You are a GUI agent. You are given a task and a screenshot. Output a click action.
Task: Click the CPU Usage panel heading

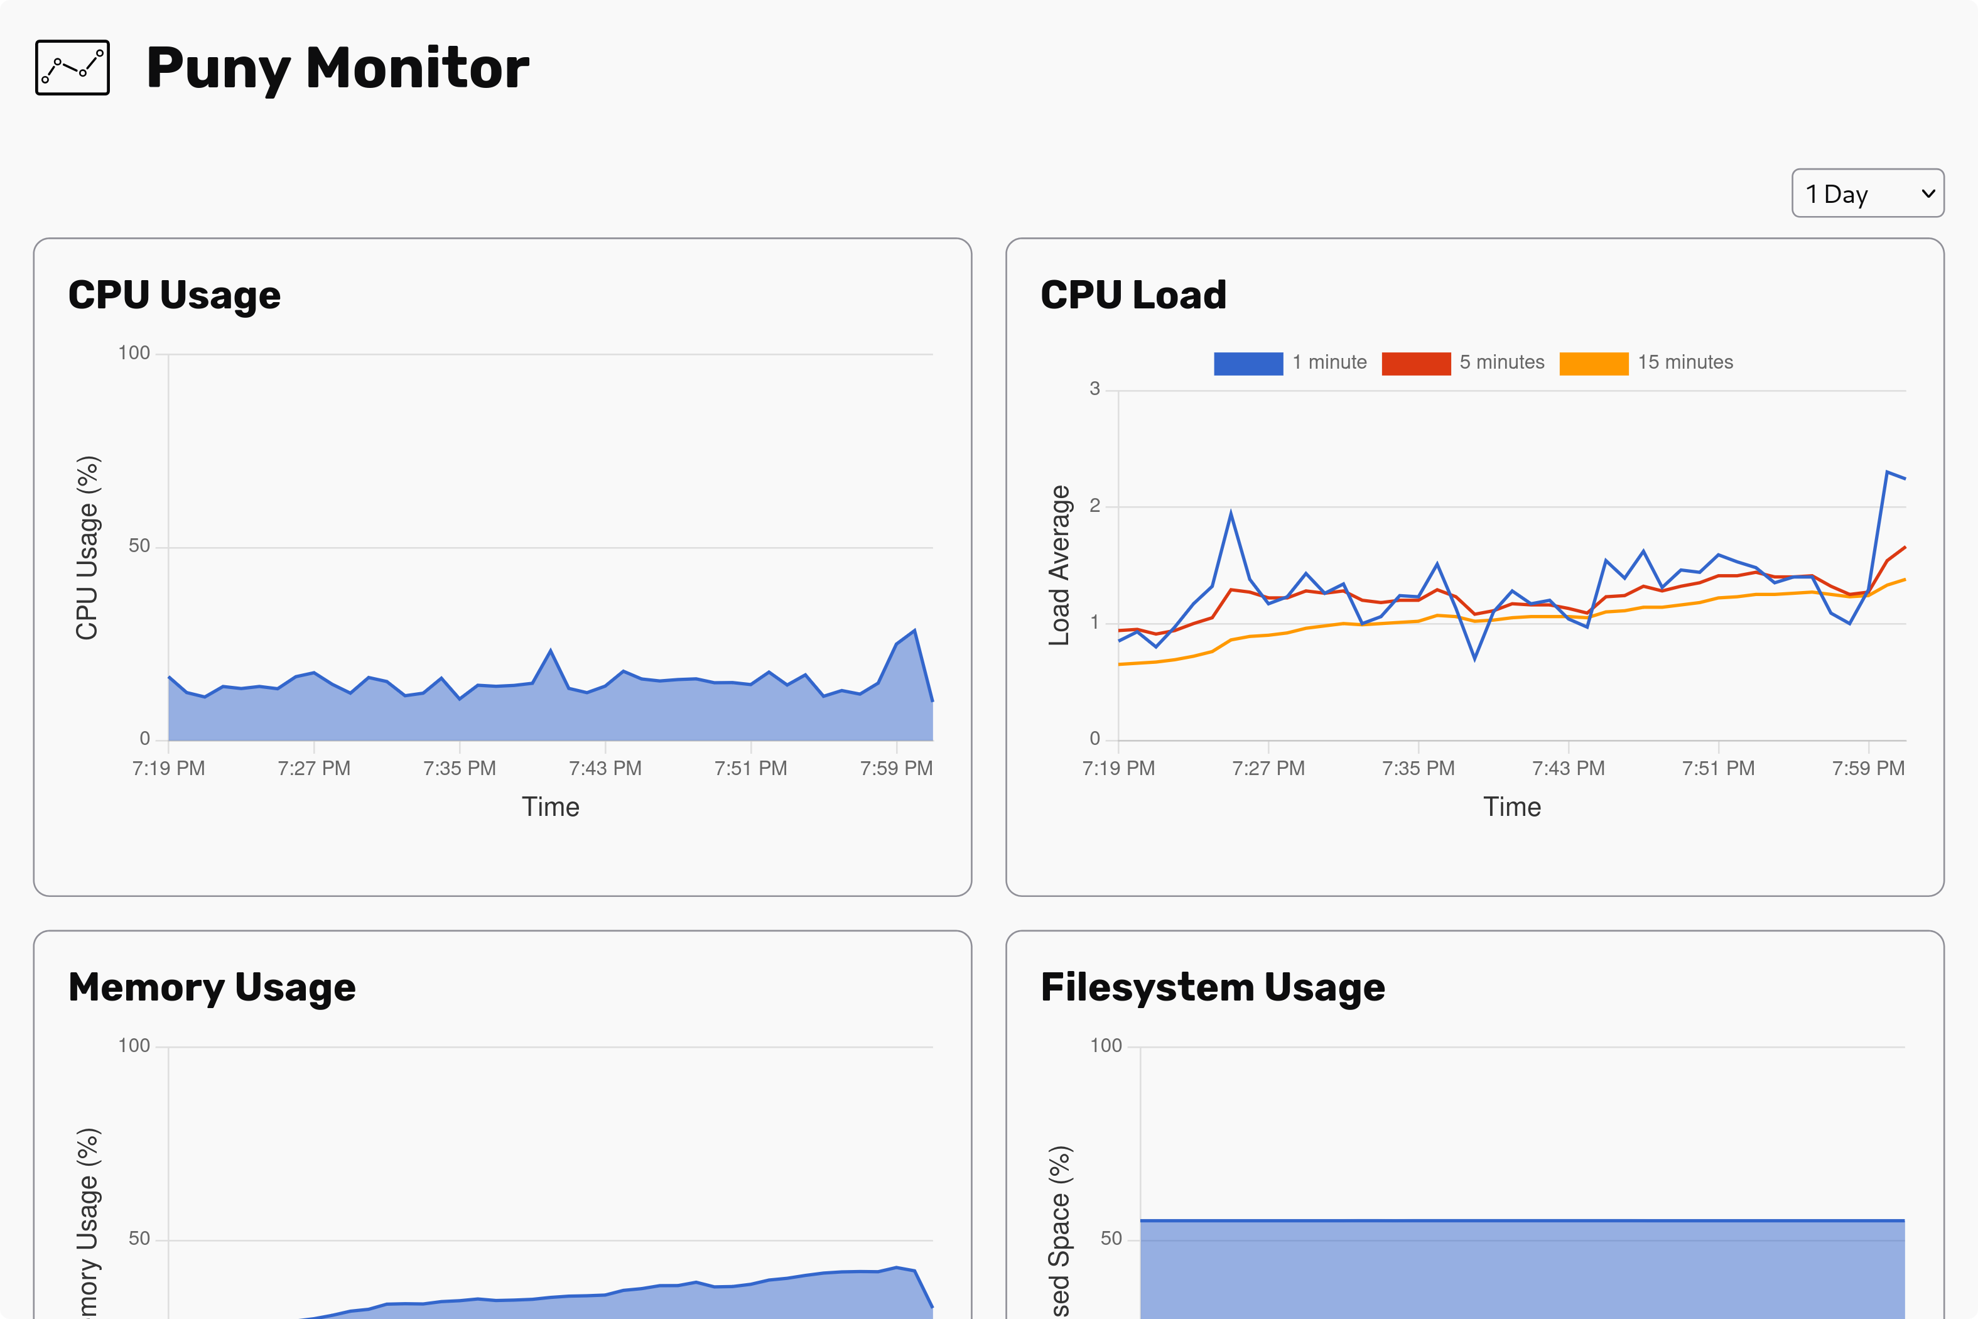click(174, 295)
